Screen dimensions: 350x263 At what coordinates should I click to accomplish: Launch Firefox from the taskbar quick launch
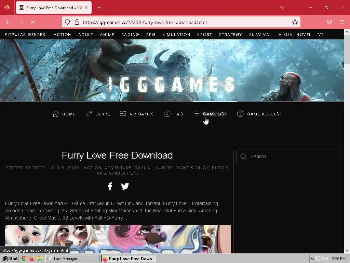(32, 259)
